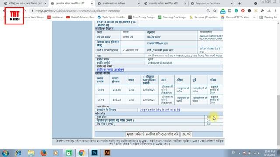Close the 'Registration Certificate' tab

(x=232, y=3)
